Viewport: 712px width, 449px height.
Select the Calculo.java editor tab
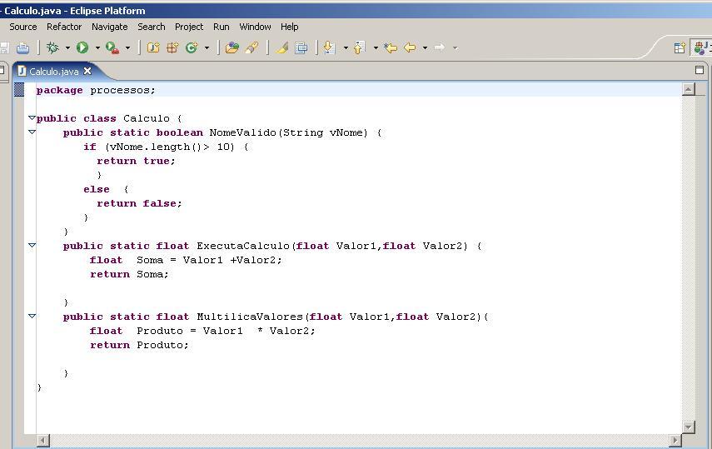53,72
